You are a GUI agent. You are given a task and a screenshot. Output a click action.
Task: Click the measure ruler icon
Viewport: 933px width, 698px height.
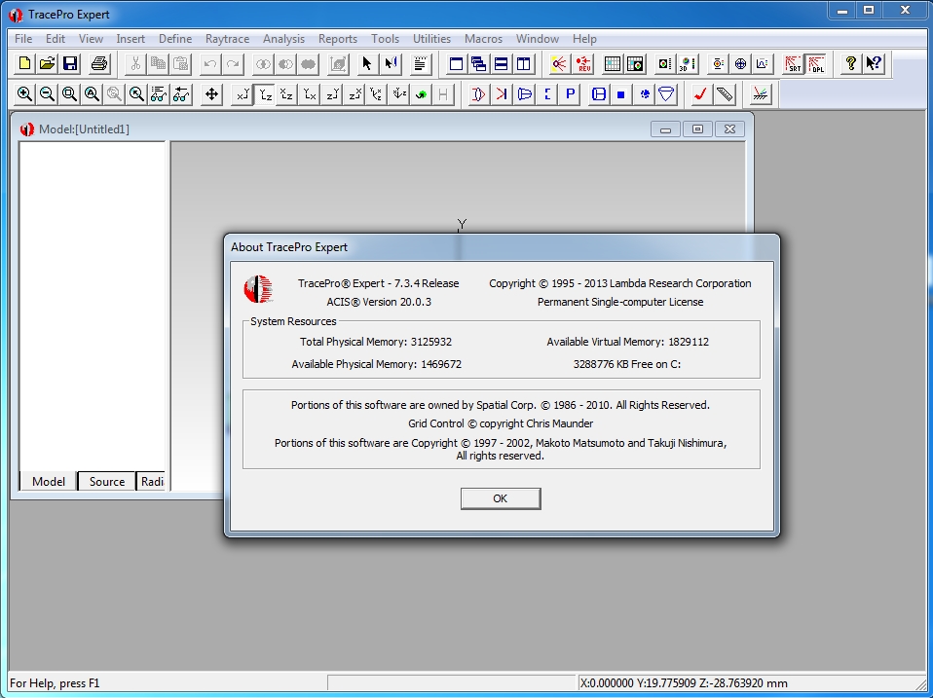click(725, 93)
